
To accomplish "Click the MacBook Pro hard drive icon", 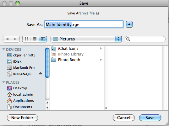I will [9, 68].
